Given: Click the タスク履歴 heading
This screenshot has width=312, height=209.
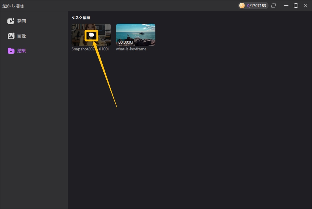Looking at the screenshot, I should pos(81,18).
